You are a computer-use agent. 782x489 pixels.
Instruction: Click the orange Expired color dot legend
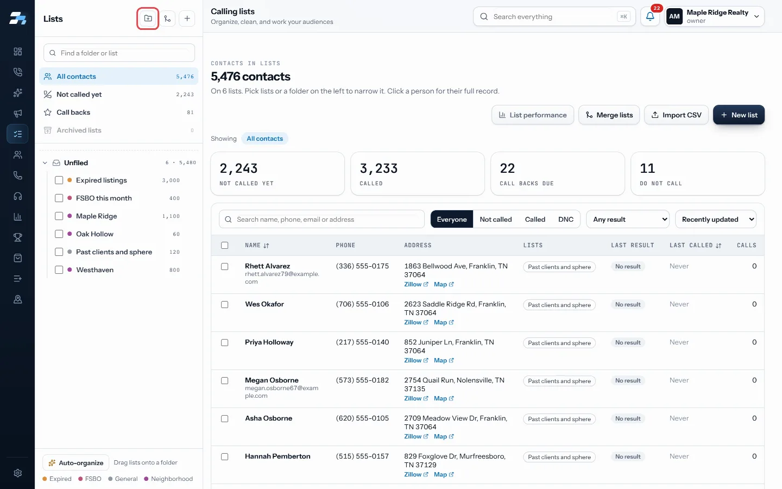(x=45, y=479)
